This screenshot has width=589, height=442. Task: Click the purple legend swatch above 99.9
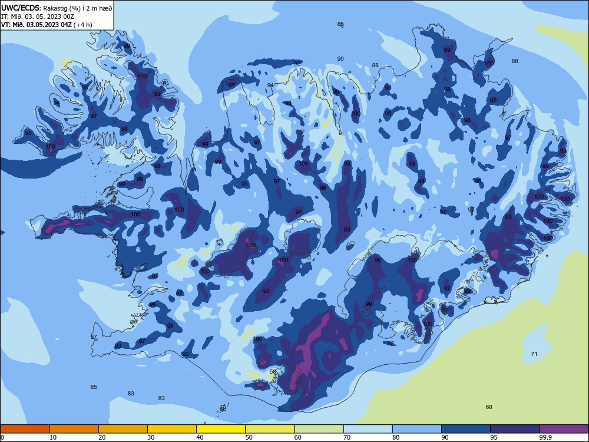pyautogui.click(x=564, y=429)
